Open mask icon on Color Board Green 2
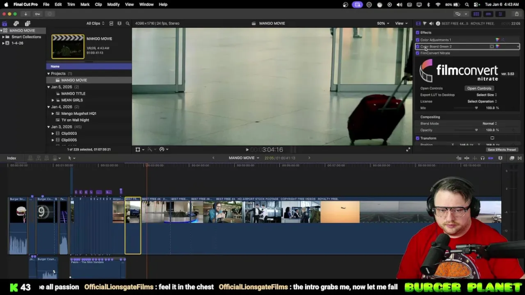 (492, 46)
